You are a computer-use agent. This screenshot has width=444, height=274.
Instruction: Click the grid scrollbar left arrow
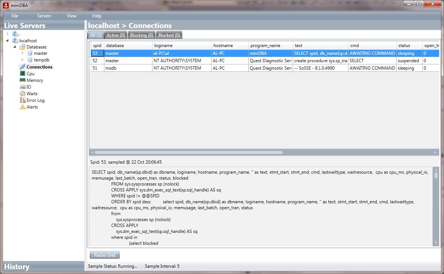[x=92, y=152]
